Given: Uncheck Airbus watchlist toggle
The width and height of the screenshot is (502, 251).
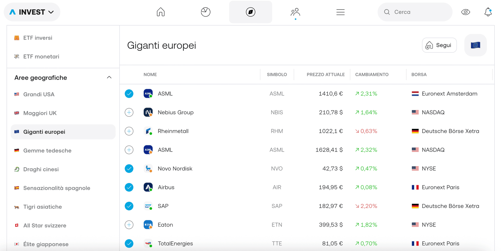Looking at the screenshot, I should point(129,187).
